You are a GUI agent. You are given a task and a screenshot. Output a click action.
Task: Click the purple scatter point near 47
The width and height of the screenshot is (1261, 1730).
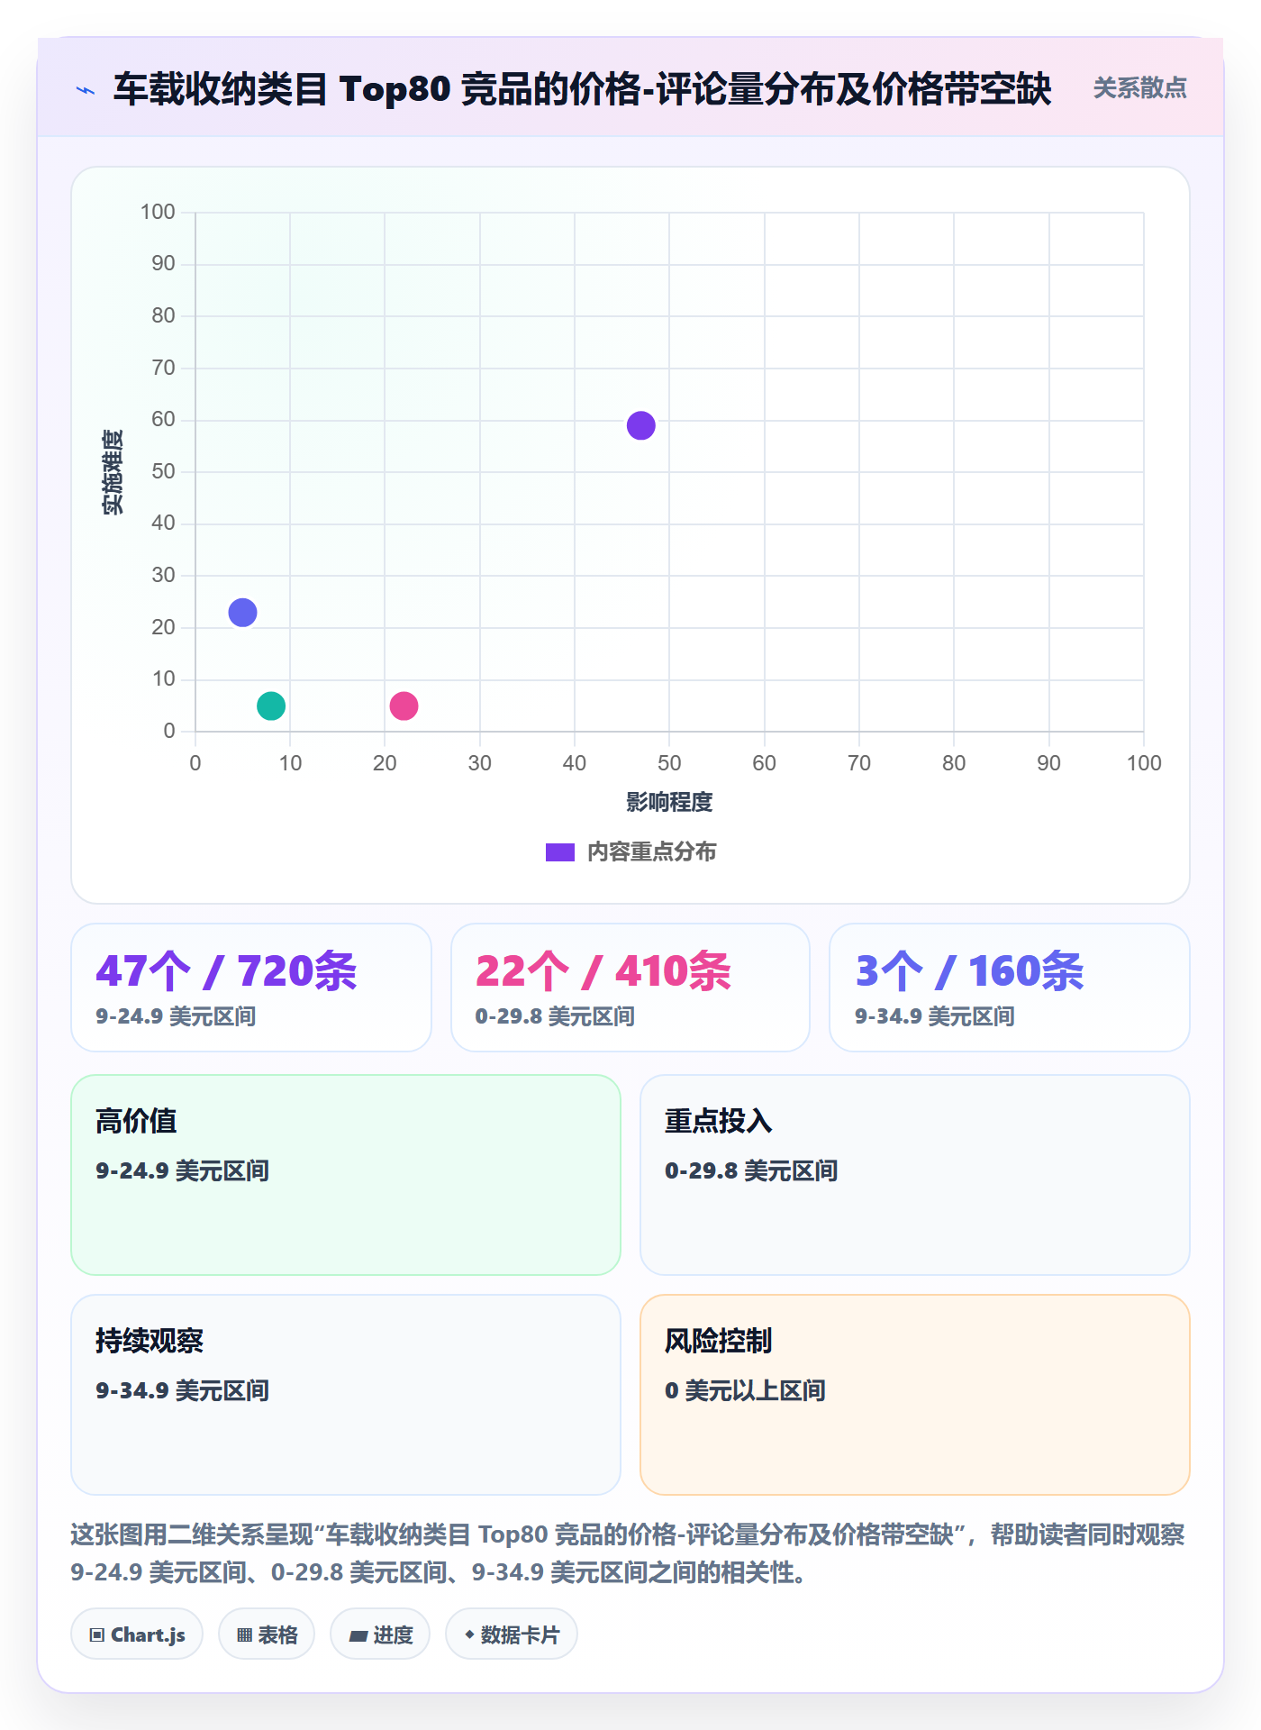click(640, 425)
